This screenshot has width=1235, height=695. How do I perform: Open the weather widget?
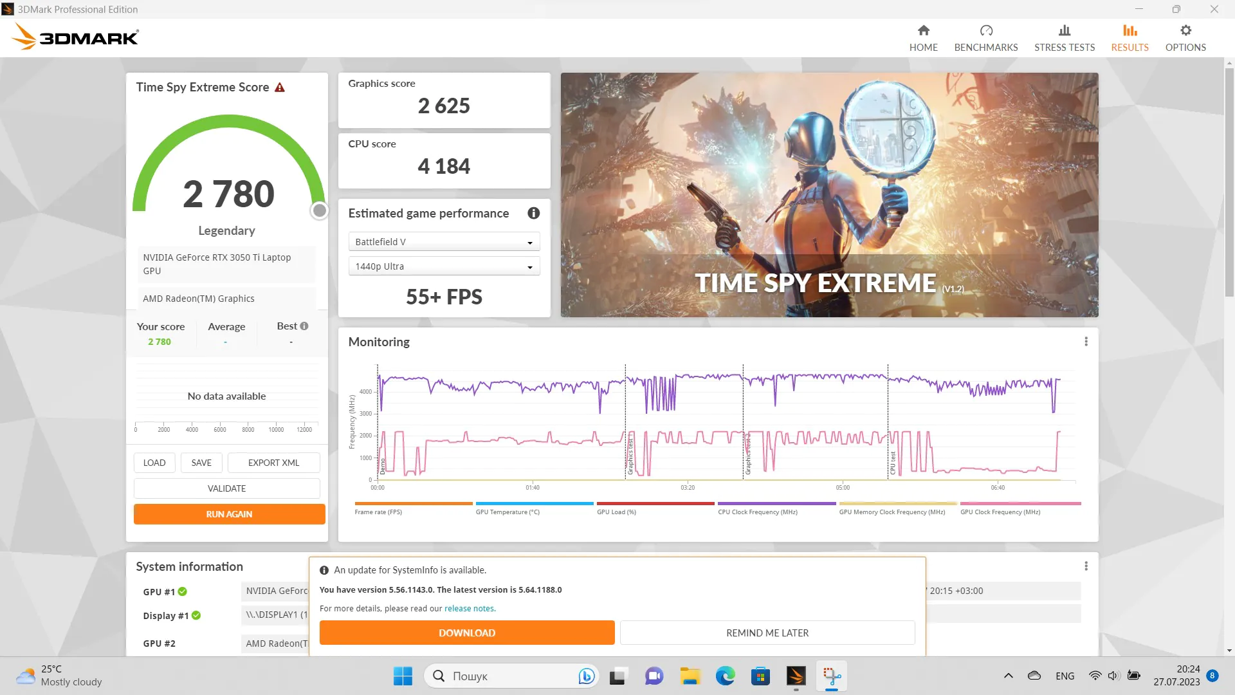point(59,676)
